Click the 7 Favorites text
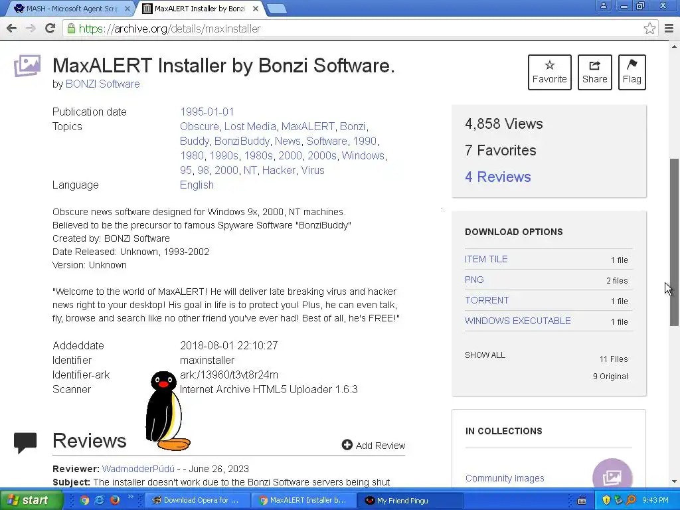 (501, 150)
